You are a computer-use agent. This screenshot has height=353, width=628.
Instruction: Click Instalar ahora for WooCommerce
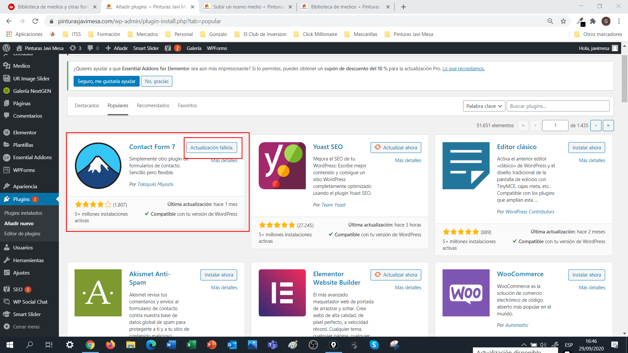point(586,275)
